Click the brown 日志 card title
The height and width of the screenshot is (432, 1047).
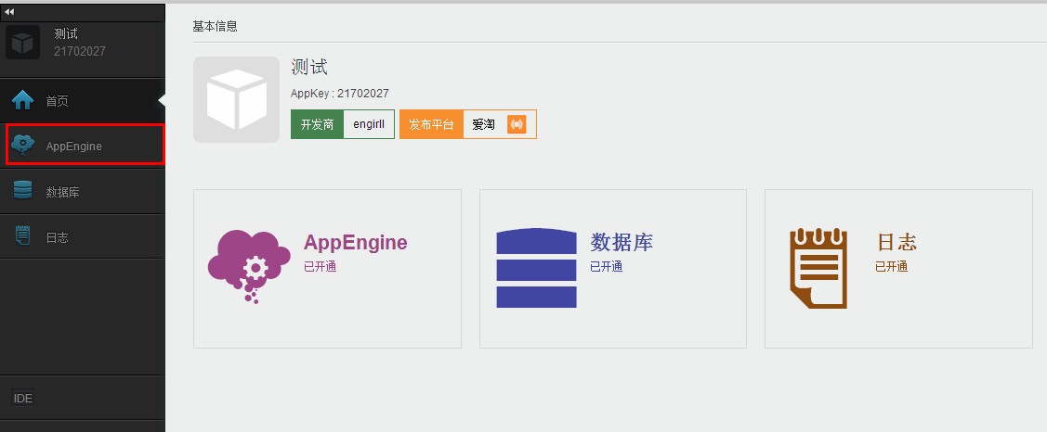point(896,242)
